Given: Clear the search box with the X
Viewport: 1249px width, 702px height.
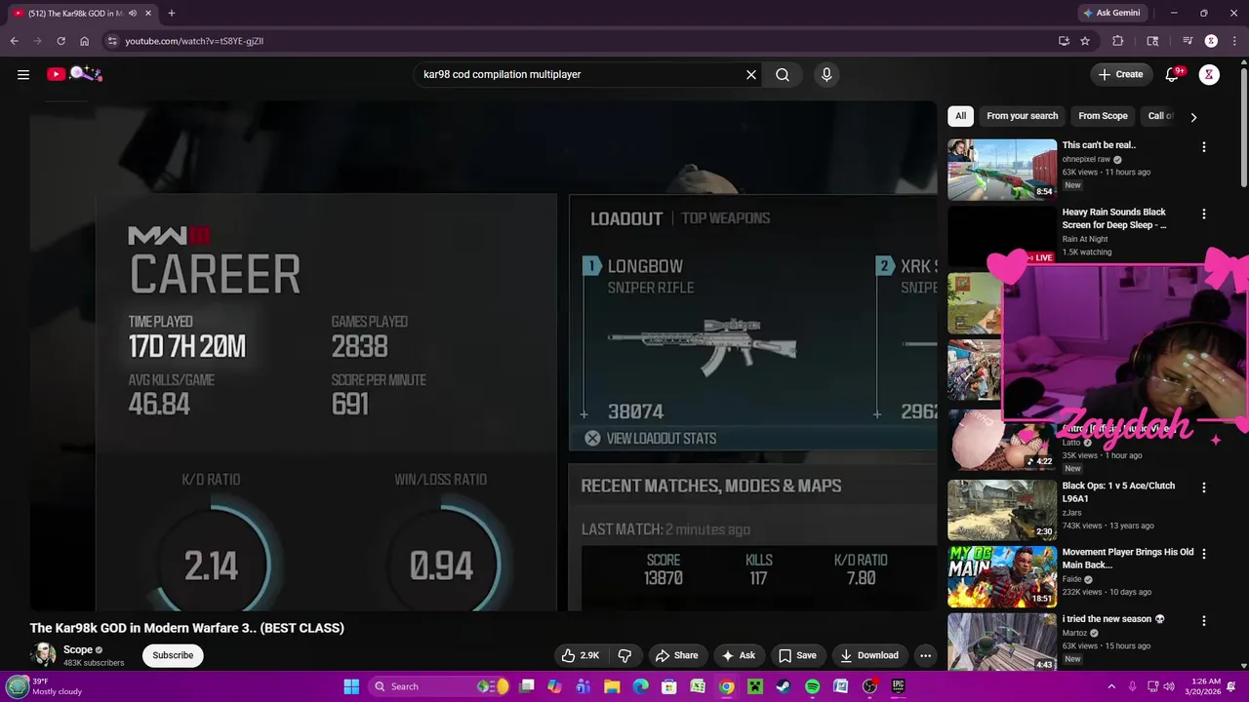Looking at the screenshot, I should click(751, 74).
